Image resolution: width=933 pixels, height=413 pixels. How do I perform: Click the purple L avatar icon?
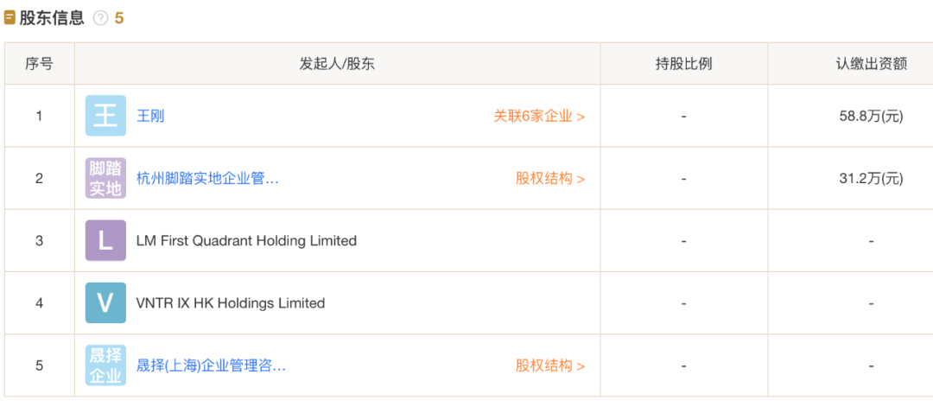105,240
